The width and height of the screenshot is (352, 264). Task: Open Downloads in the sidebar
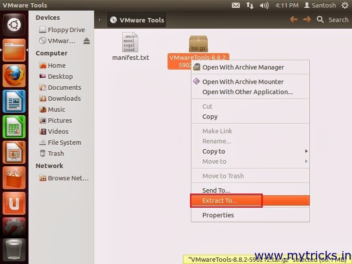click(x=60, y=98)
